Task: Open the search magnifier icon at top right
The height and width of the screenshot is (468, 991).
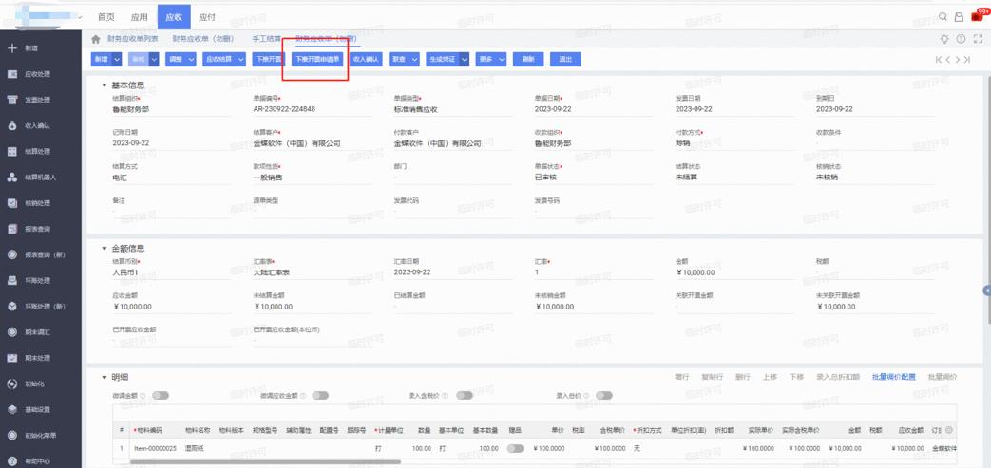Action: 943,17
